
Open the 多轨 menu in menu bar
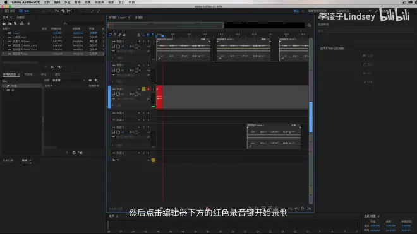tap(68, 2)
